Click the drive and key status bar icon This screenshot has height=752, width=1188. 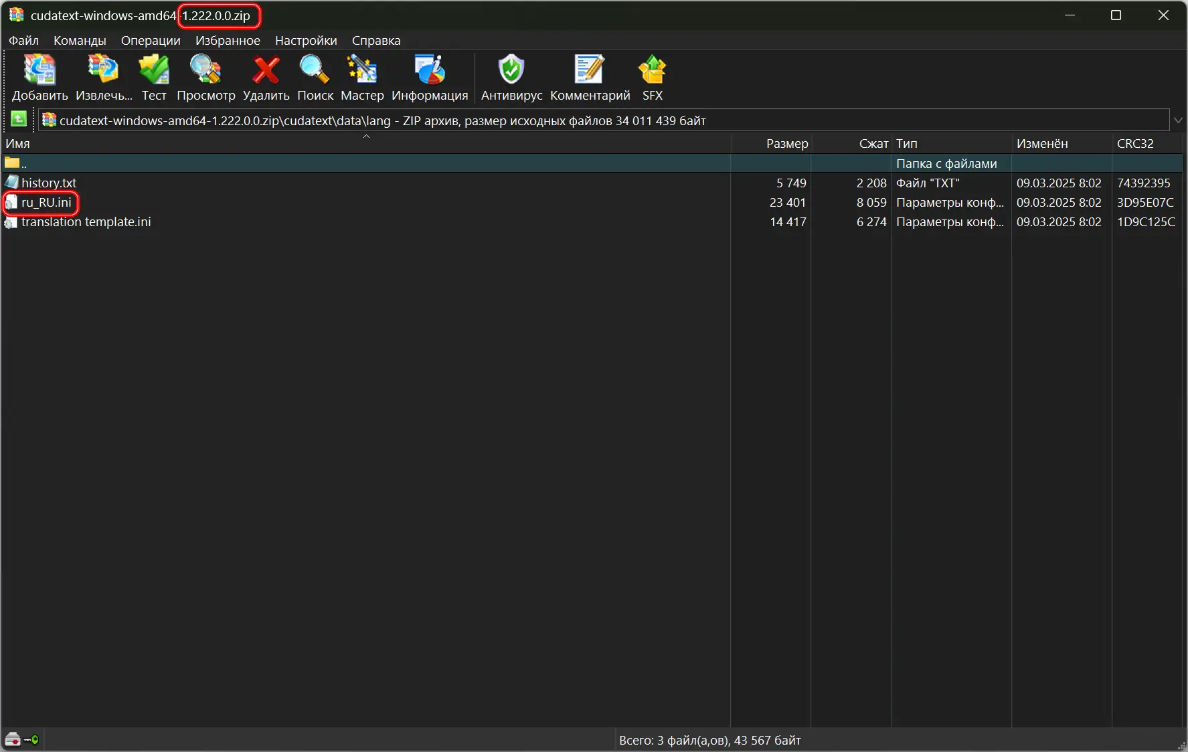(x=21, y=739)
